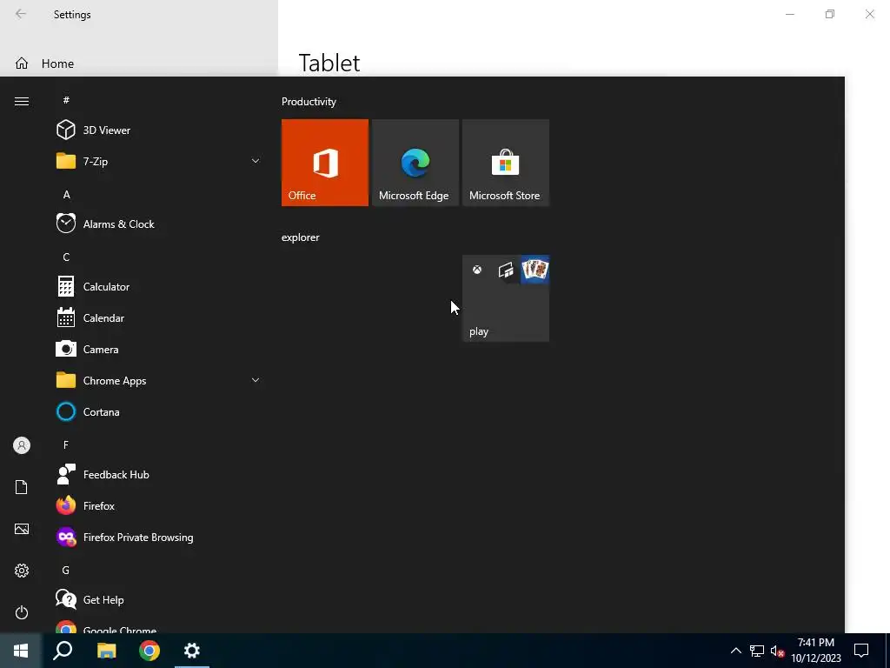Click the Power button in Start
Screen dimensions: 890x668
click(x=22, y=612)
